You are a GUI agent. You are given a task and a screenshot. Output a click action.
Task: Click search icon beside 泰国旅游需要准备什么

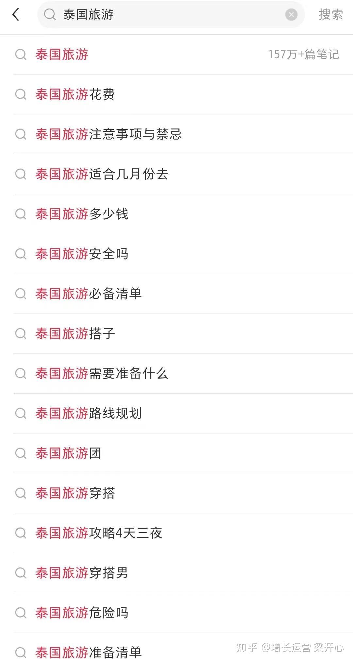pos(21,373)
